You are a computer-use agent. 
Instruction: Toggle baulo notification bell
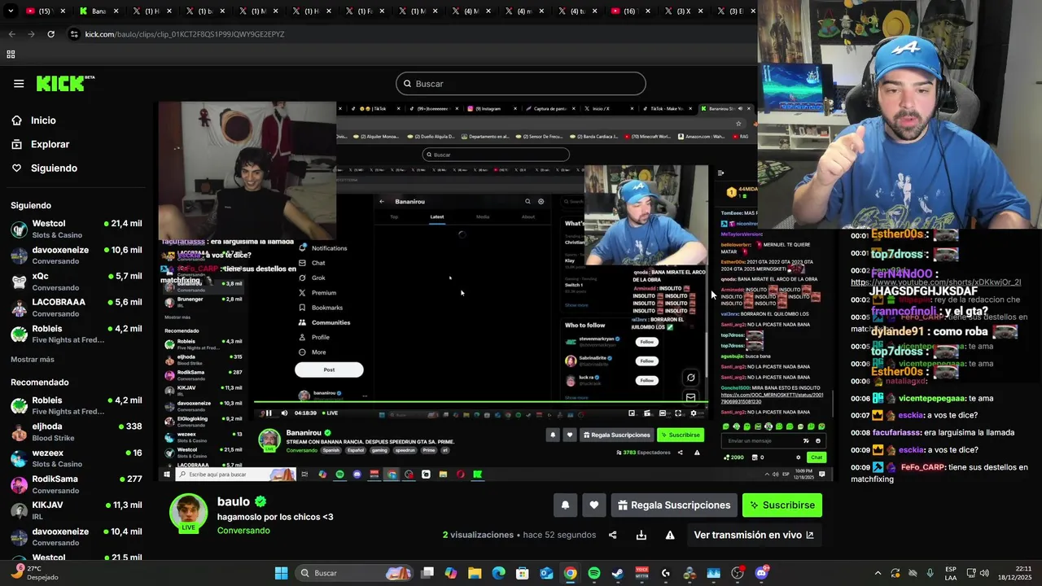coord(565,505)
